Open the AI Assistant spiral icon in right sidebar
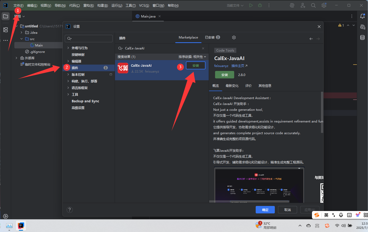Screen dimensions: 368x232 coord(362,27)
